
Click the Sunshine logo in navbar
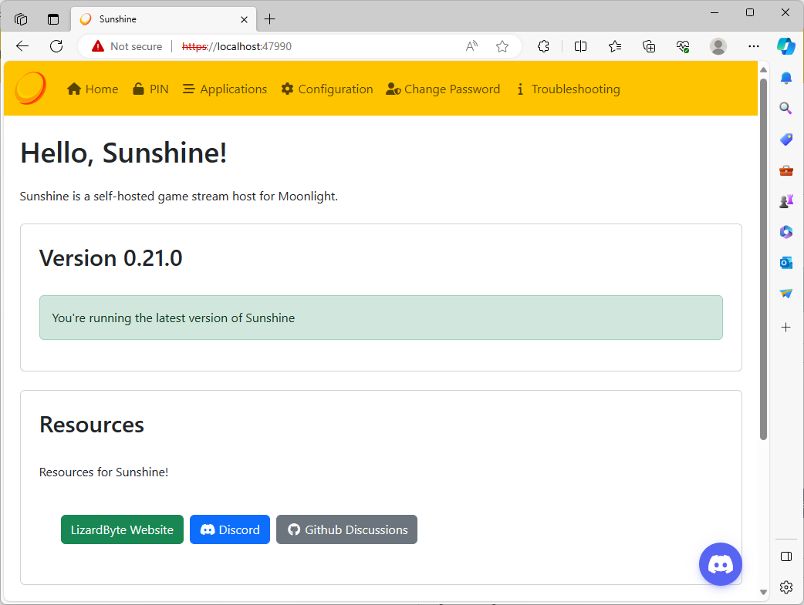point(30,88)
